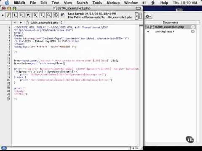Close 0204_example1.php from the drawer list
Image resolution: width=202 pixels, height=151 pixels.
193,27
